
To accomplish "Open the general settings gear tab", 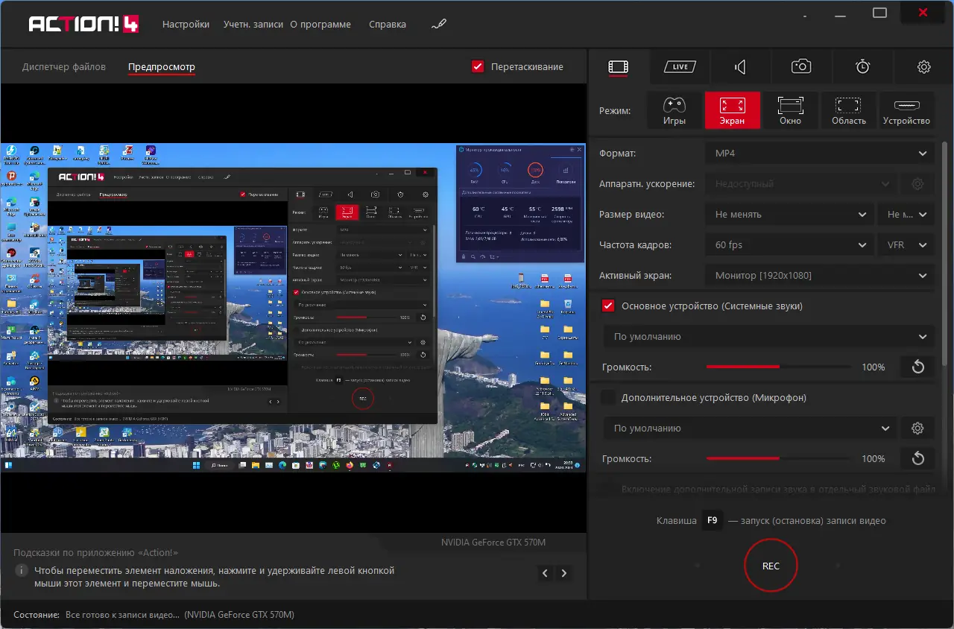I will click(x=923, y=67).
